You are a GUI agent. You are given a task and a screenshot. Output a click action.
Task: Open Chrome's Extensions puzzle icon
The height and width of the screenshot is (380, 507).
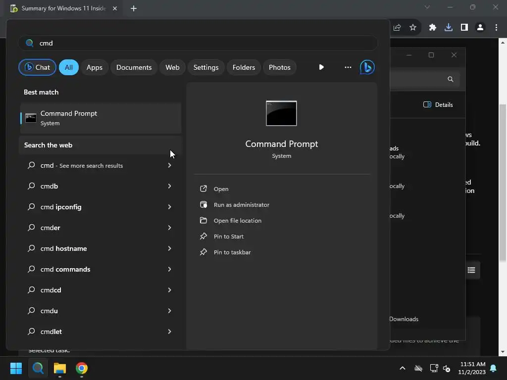point(433,28)
